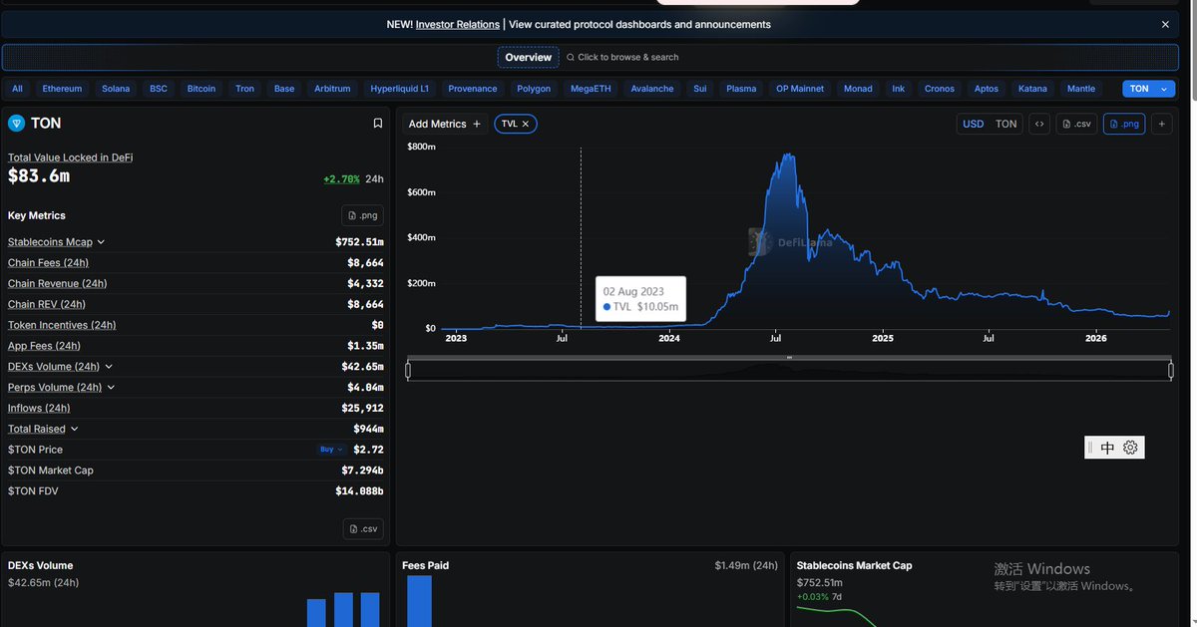
Task: Select the Monad chain filter
Action: tap(858, 89)
